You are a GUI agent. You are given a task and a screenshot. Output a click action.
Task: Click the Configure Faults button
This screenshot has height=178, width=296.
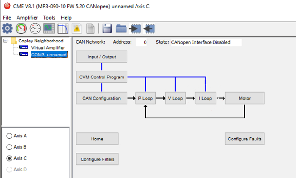tap(245, 139)
